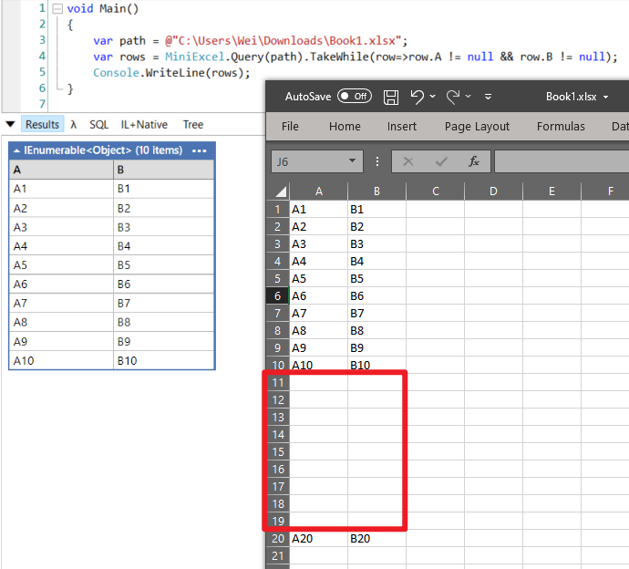Screen dimensions: 629x569
Task: Click A10 in LINQPad results table
Action: tap(61, 361)
